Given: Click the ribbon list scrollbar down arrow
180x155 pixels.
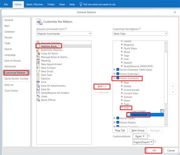Looking at the screenshot, I should coord(166,125).
